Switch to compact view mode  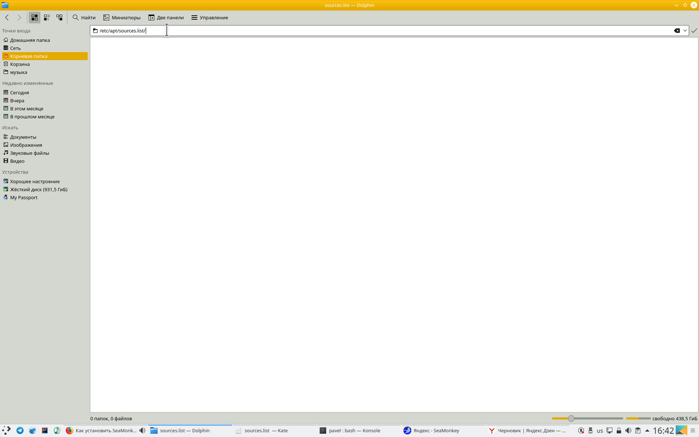point(47,17)
